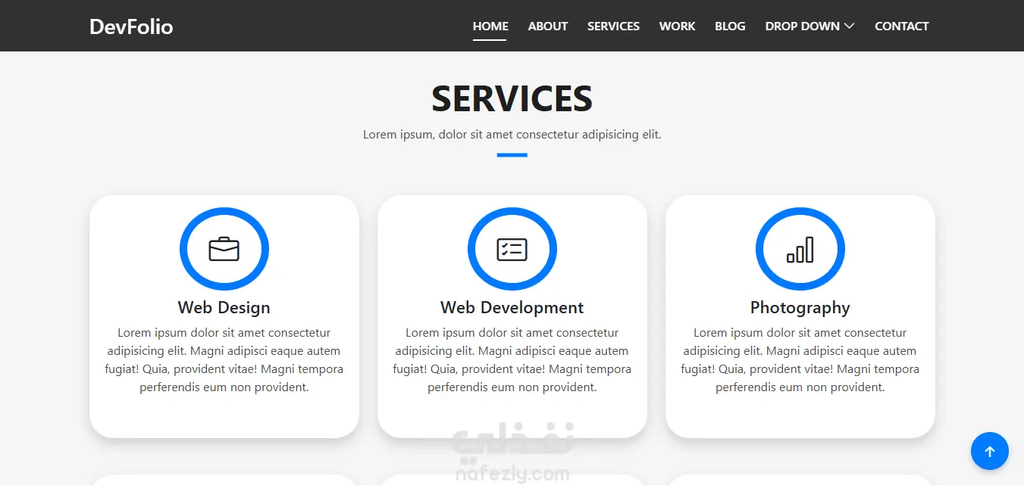1024x485 pixels.
Task: Select WORK in the navigation bar
Action: coord(677,26)
